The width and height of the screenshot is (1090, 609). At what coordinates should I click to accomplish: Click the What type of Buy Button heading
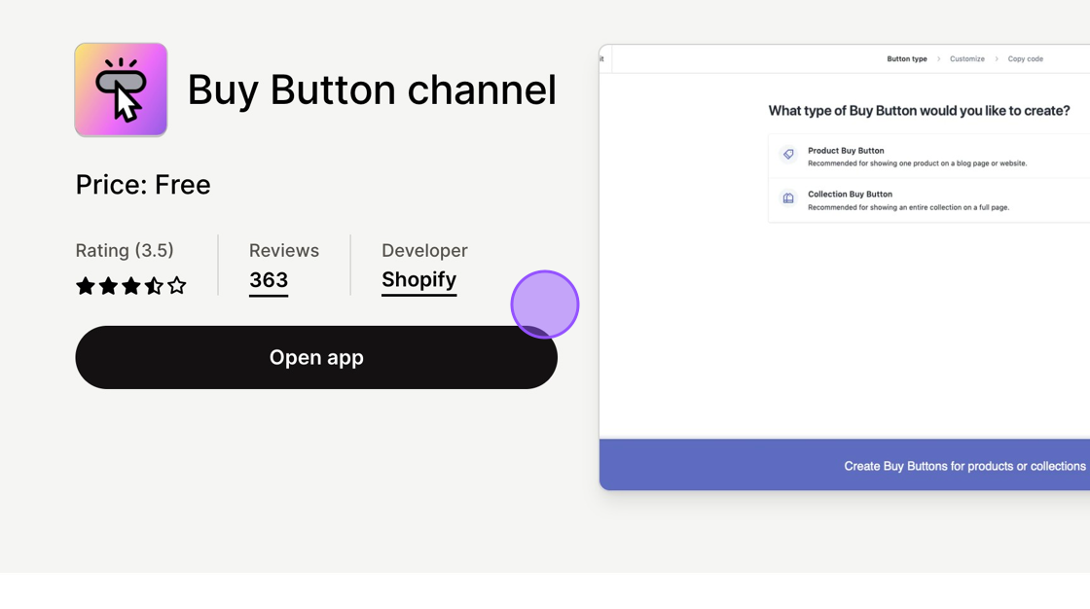pos(919,111)
